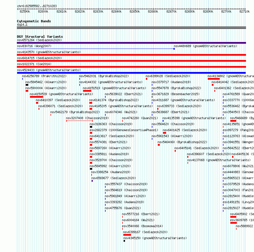Open nsv5897260 (Almarri2020) variant

click(110, 148)
